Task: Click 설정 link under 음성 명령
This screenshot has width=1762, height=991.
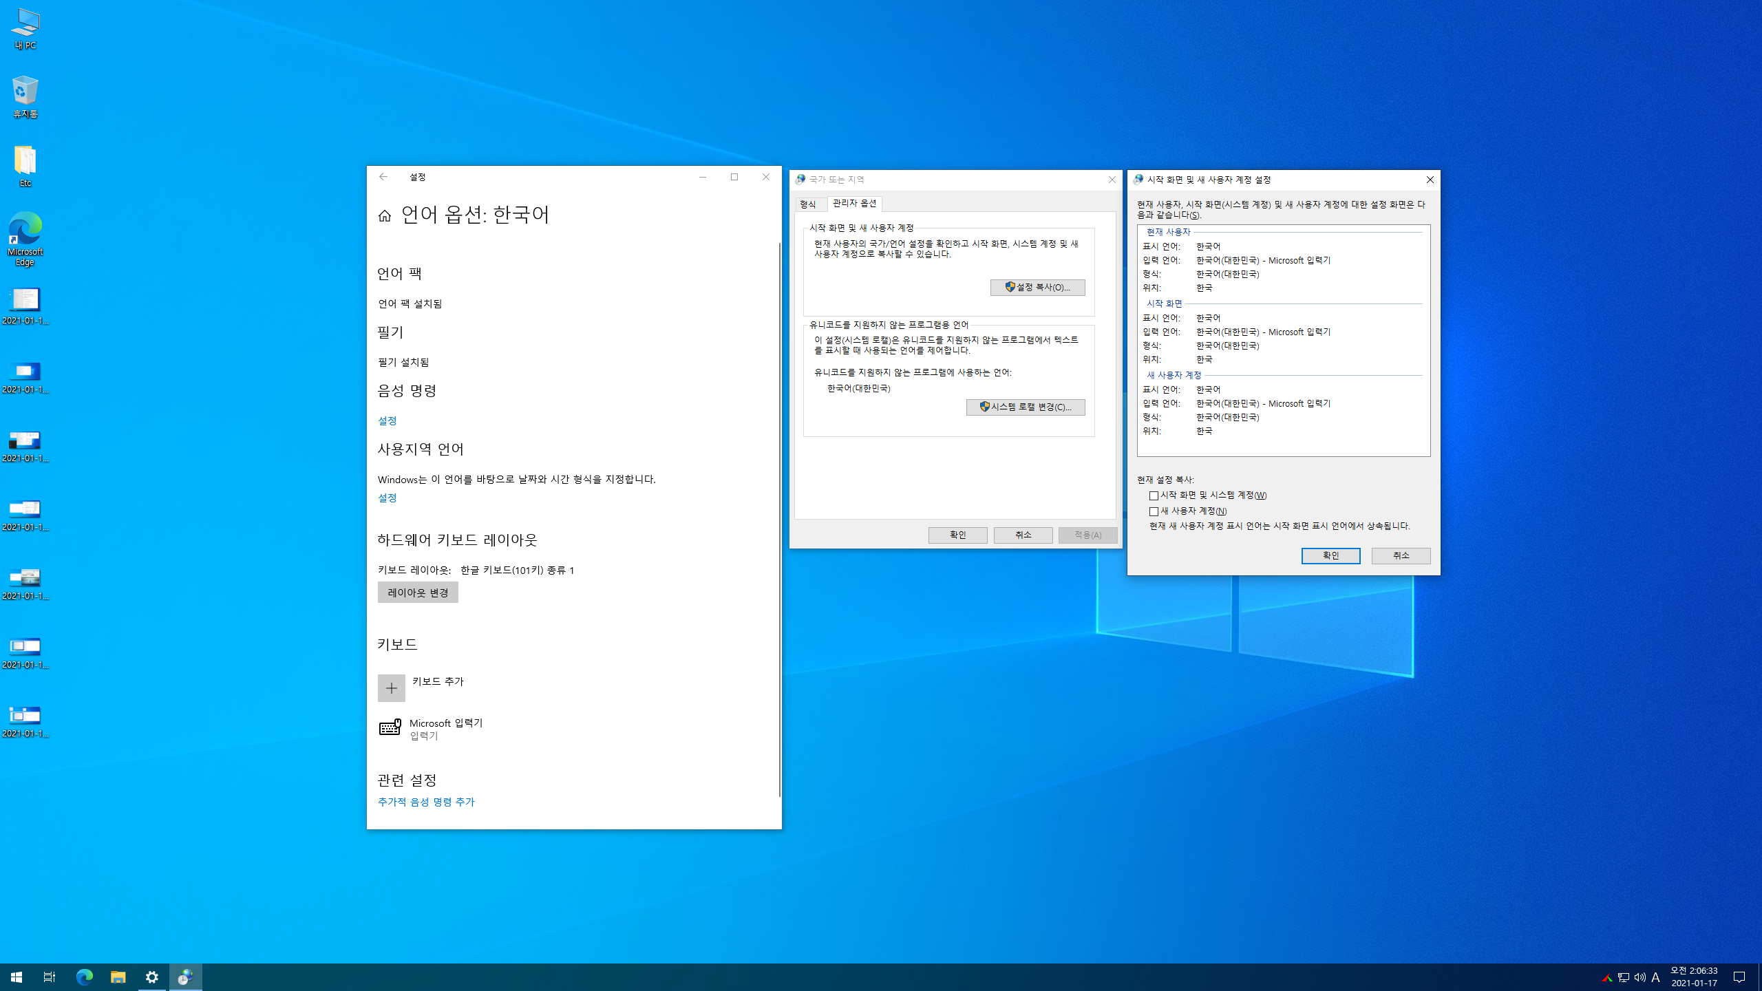Action: (387, 420)
